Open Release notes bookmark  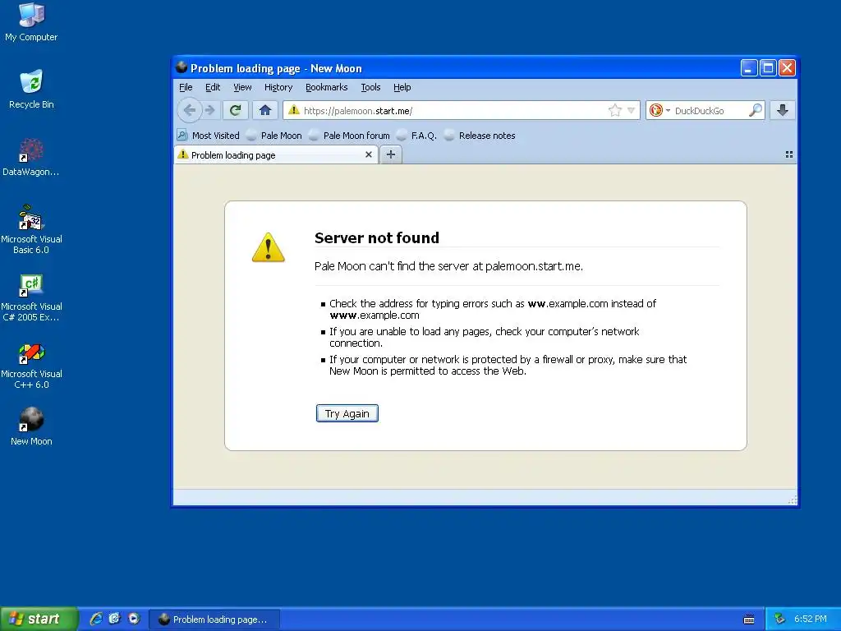tap(480, 136)
